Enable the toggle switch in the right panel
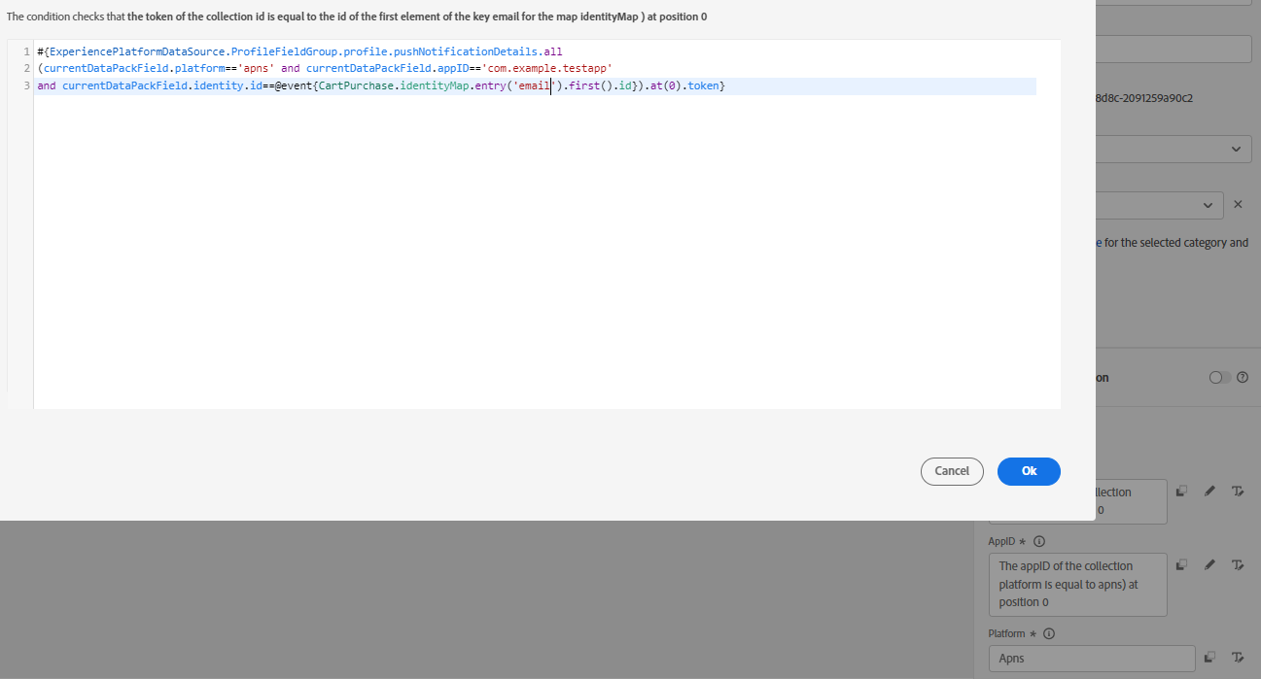 click(x=1216, y=377)
